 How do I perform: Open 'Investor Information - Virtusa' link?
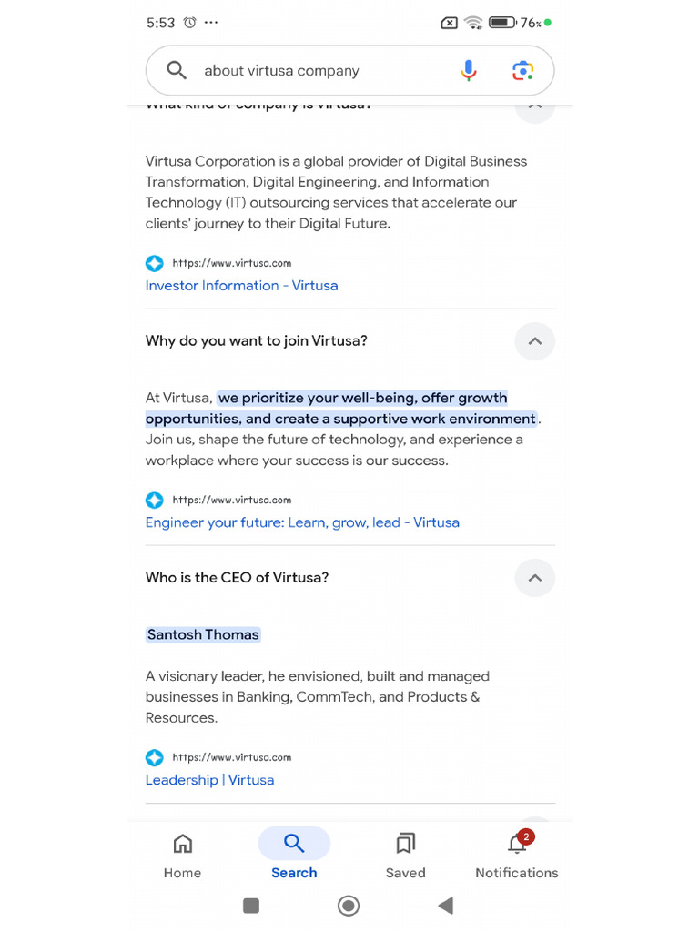pos(241,286)
